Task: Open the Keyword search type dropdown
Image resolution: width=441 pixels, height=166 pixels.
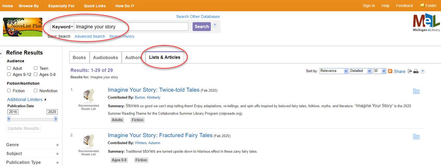Action: click(x=62, y=27)
